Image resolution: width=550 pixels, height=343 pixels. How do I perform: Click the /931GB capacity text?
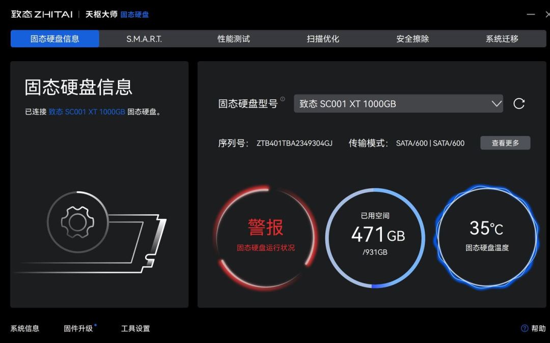375,252
